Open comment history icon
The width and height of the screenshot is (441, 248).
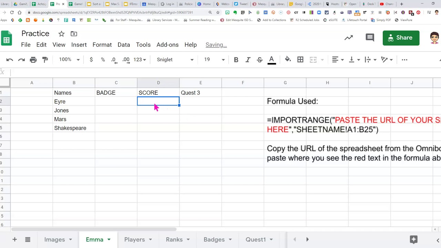click(370, 38)
